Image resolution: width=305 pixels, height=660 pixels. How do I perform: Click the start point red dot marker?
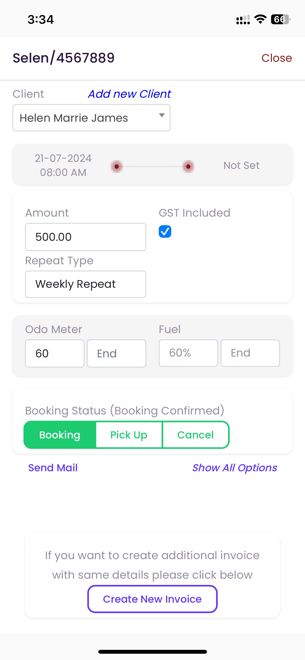(x=117, y=166)
